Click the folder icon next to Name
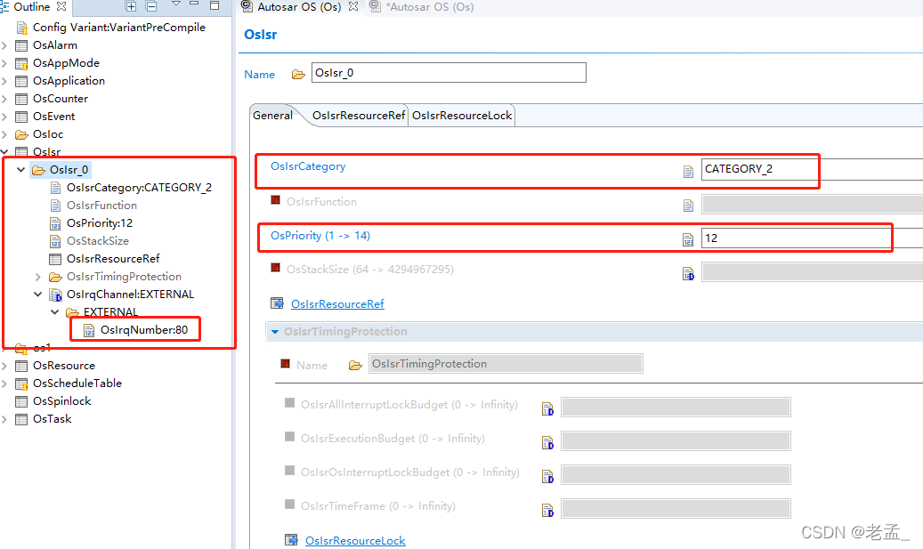The image size is (923, 549). coord(298,74)
